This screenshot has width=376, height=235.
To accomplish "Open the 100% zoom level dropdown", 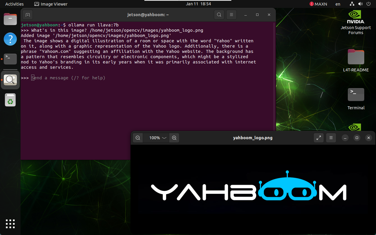I will [158, 138].
